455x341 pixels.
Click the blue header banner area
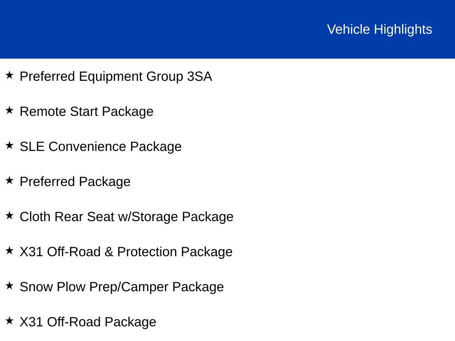pyautogui.click(x=227, y=29)
